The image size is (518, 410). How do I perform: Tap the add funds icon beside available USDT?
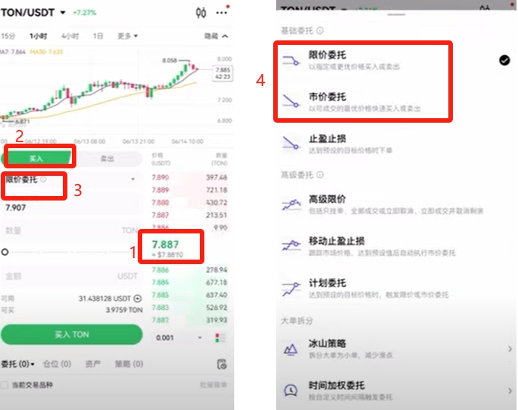click(138, 299)
